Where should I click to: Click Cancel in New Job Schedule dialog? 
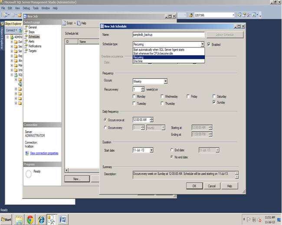[212, 186]
